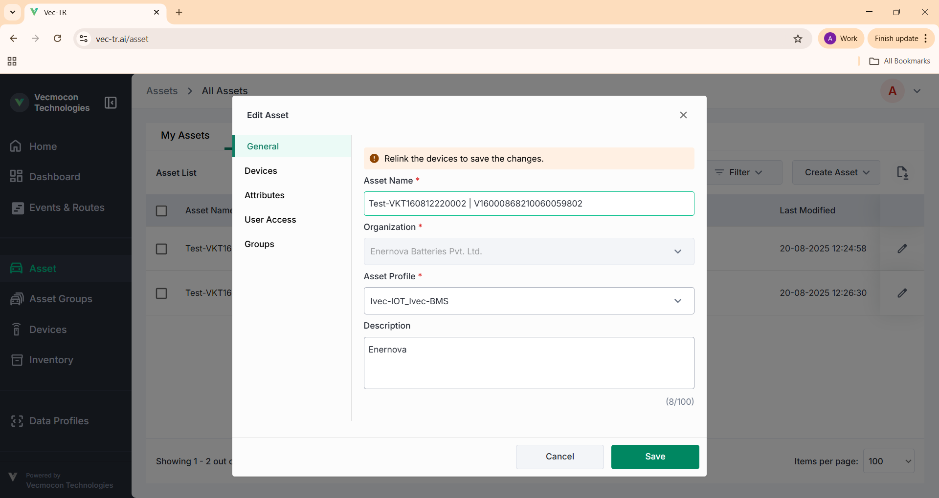Open the User Access tab
This screenshot has width=939, height=498.
click(270, 220)
